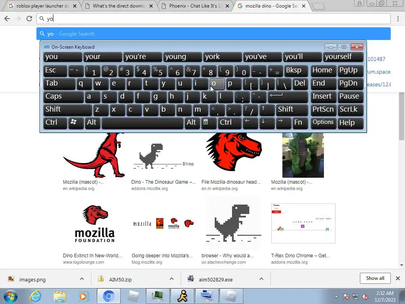Open the Mozilla Foundation logo image
The height and width of the screenshot is (304, 405).
tap(95, 224)
